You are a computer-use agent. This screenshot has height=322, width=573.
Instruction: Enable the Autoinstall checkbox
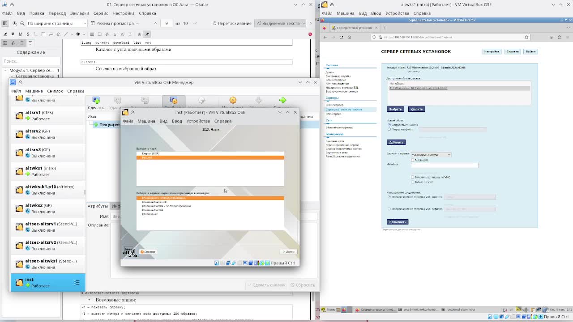click(413, 160)
